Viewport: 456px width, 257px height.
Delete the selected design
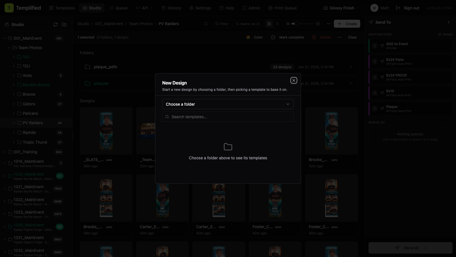[x=321, y=37]
